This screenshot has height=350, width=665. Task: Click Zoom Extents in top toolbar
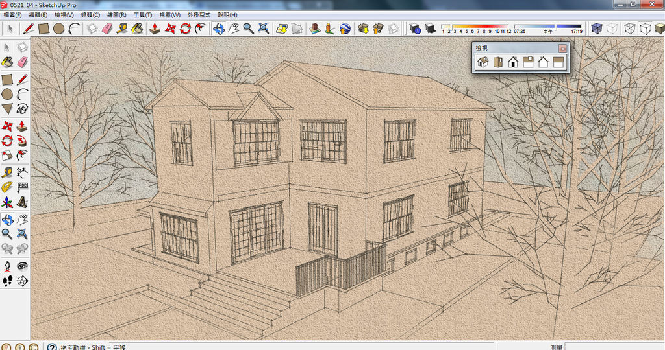click(264, 29)
